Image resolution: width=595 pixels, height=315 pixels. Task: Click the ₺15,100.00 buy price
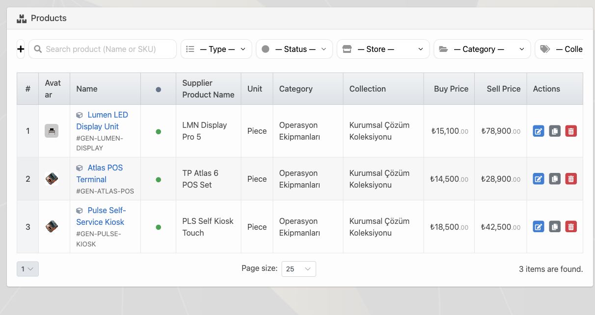pos(449,131)
